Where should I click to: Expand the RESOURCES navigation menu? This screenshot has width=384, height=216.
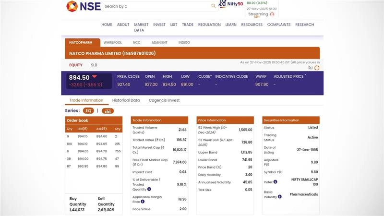(x=252, y=24)
